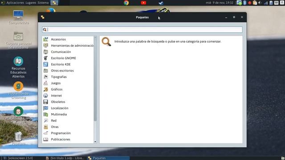Open the YouTube launcher in top panel
The height and width of the screenshot is (160, 285).
point(143,3)
